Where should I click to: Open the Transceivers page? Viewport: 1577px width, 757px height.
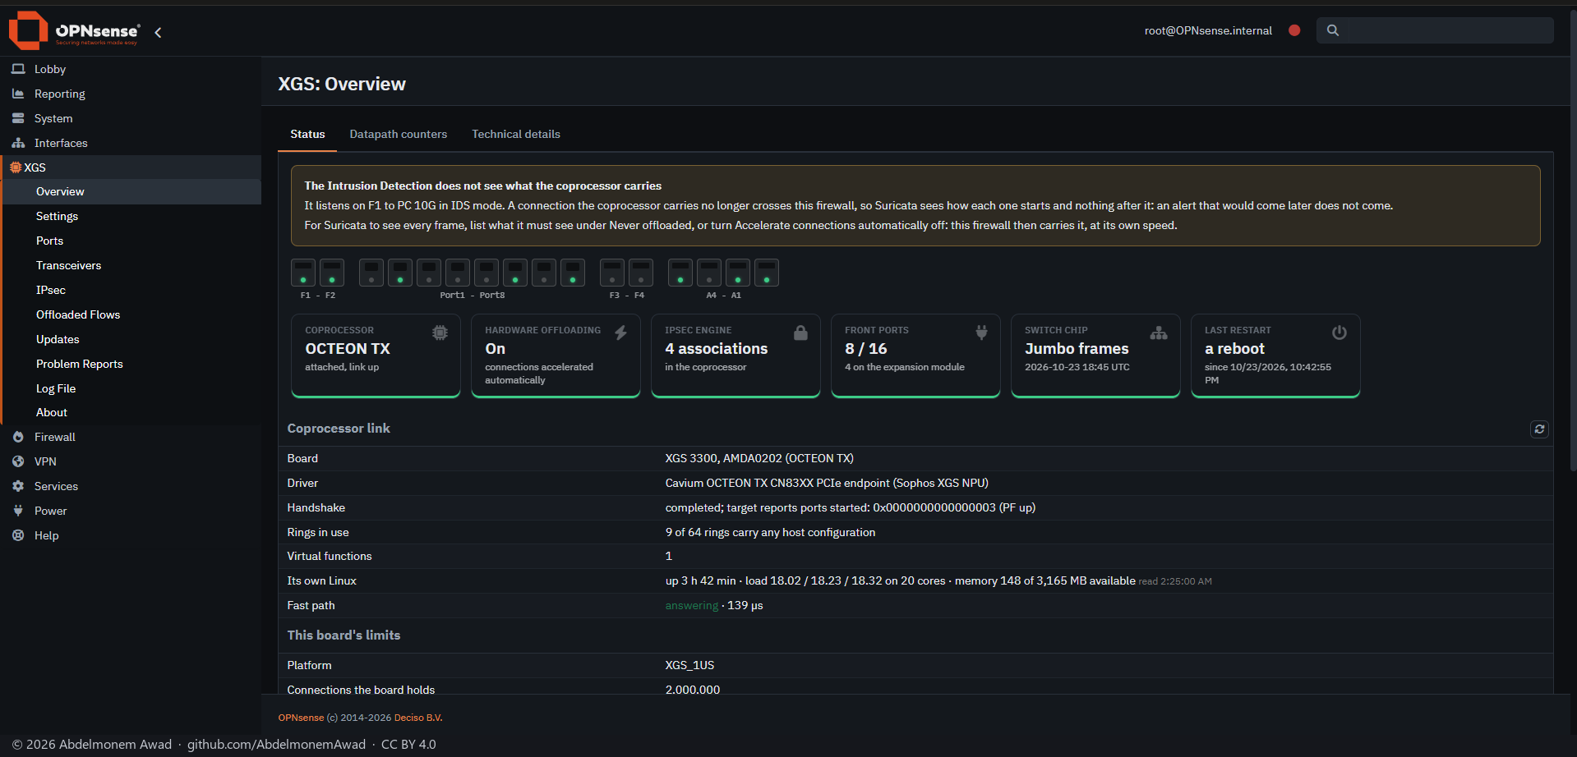tap(132, 265)
